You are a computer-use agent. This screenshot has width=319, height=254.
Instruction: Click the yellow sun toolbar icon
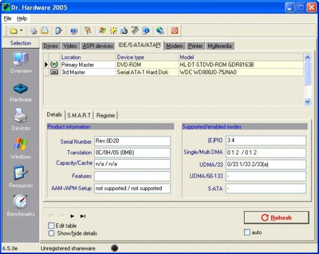click(x=114, y=31)
